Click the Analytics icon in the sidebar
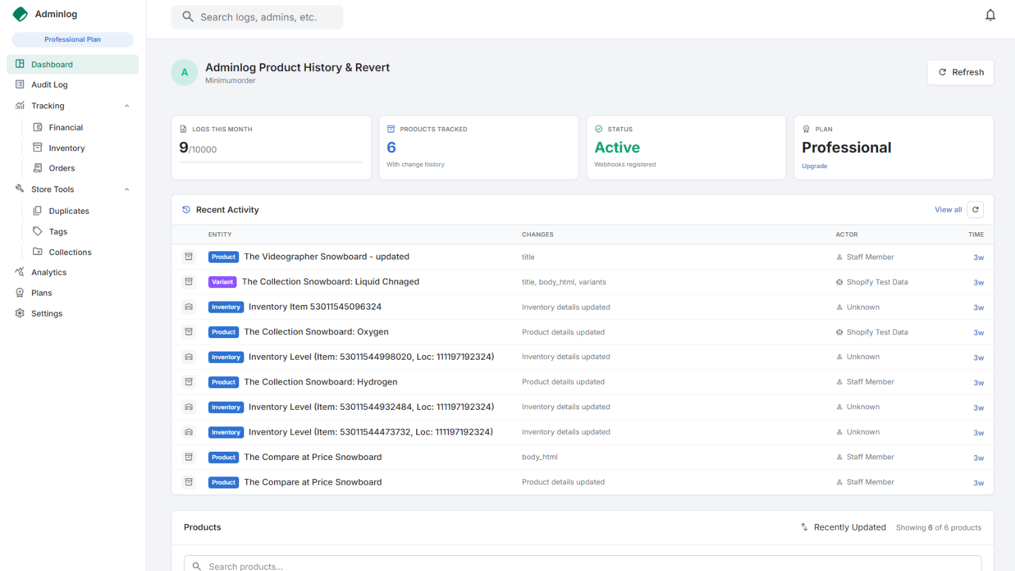Viewport: 1015px width, 571px height. (20, 272)
